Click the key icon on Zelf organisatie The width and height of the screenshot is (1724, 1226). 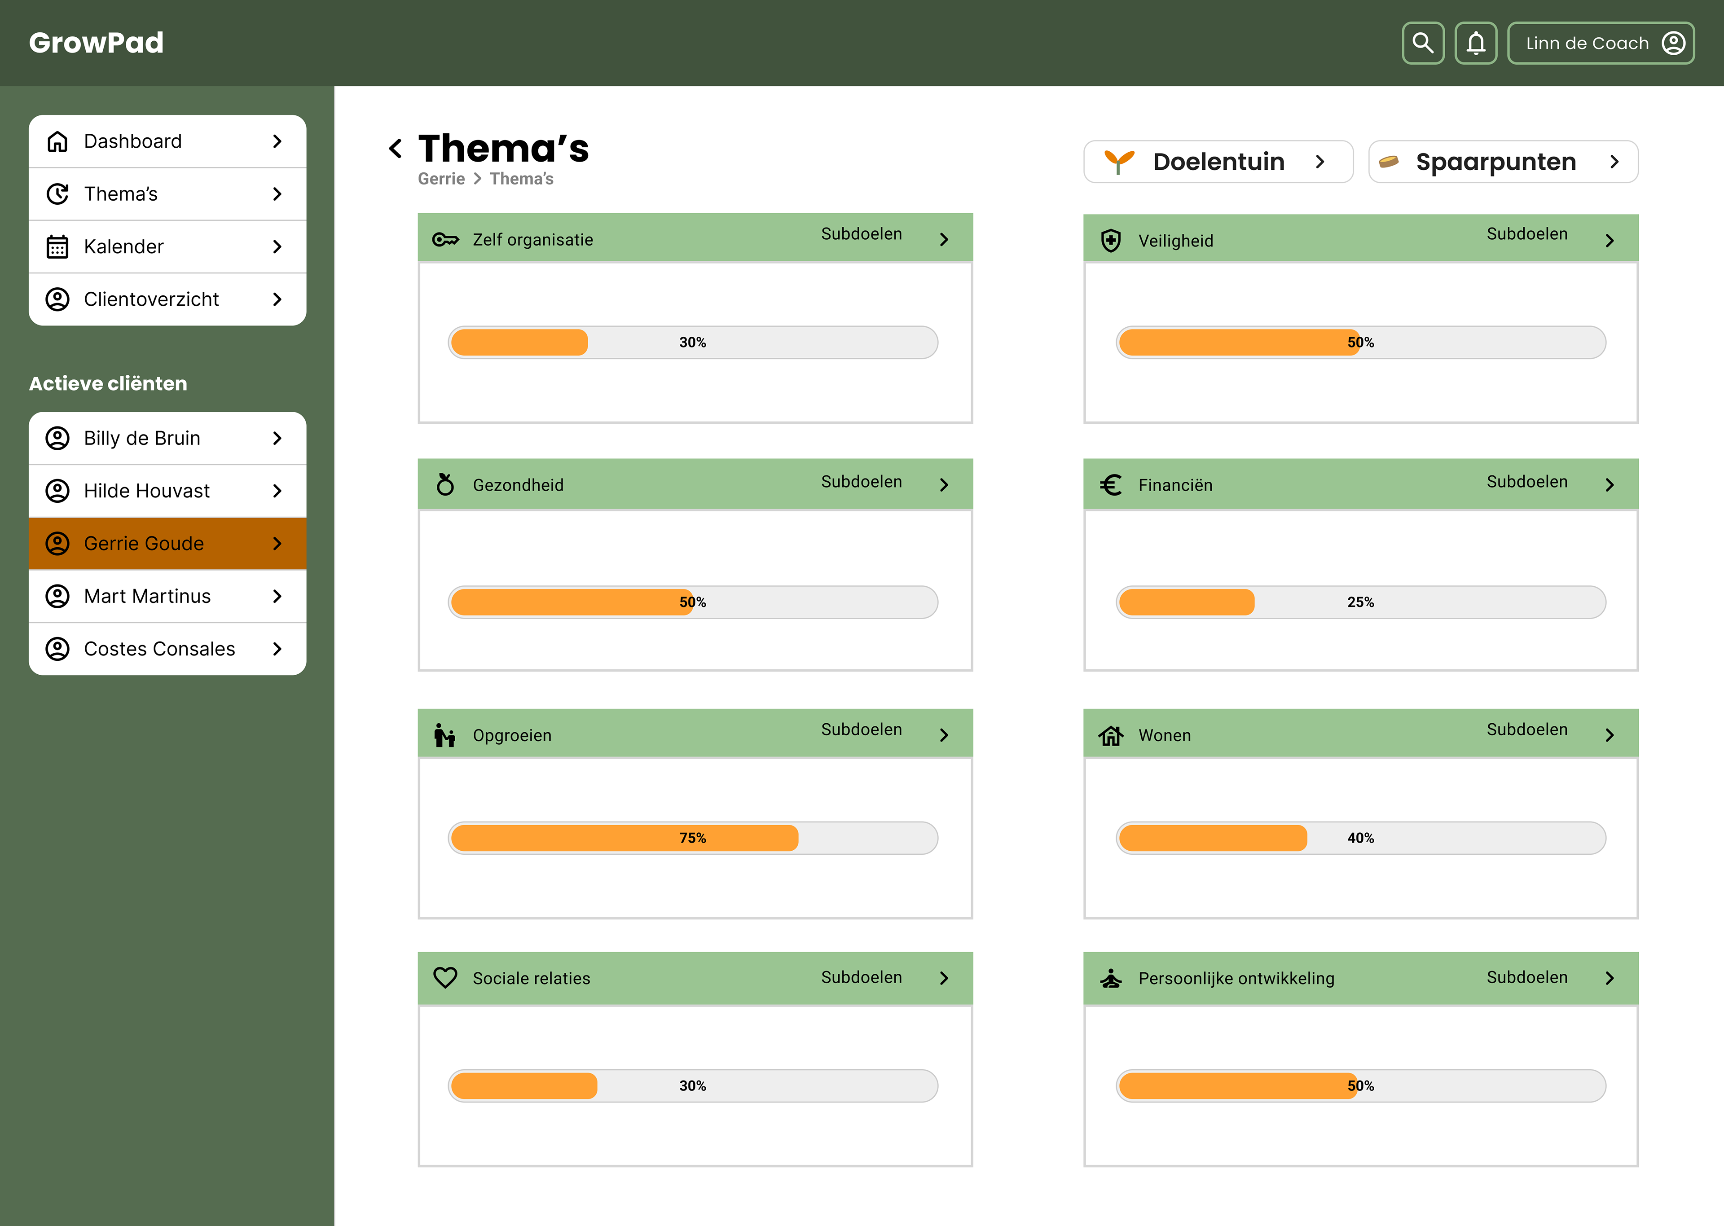coord(445,239)
